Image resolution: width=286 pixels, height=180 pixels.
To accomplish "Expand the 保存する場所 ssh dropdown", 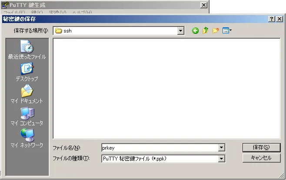I will (180, 31).
